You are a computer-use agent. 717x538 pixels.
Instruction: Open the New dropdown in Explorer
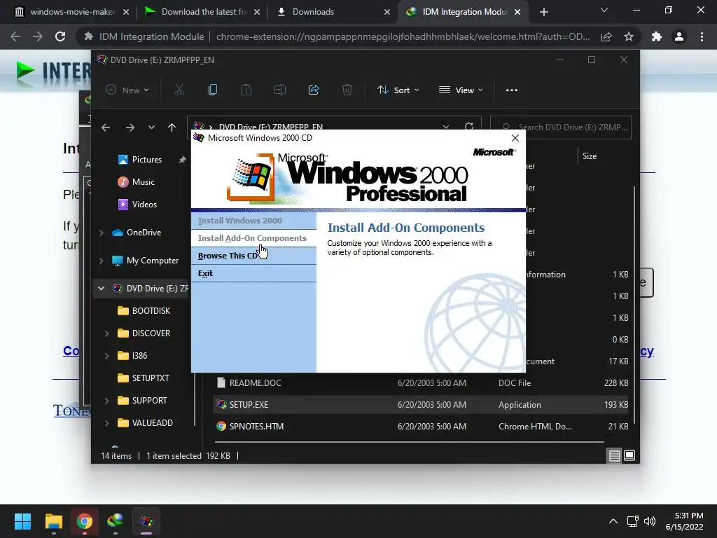pos(127,90)
